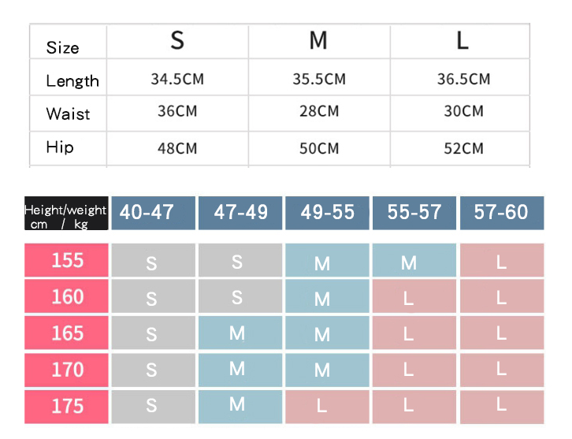
Task: Pick the 57-60 weight range header
Action: tap(501, 213)
